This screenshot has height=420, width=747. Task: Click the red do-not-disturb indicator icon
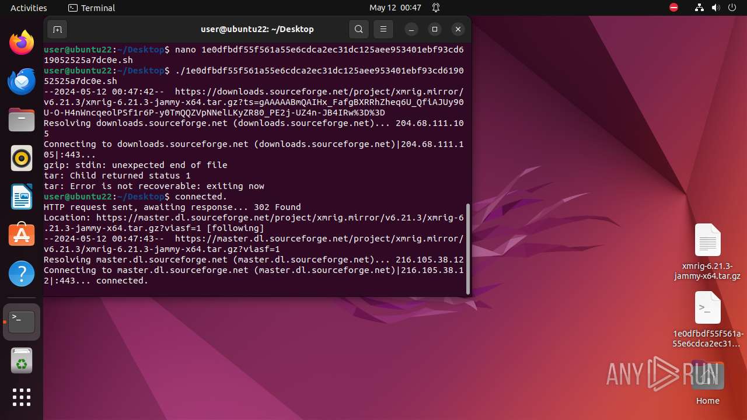point(674,8)
